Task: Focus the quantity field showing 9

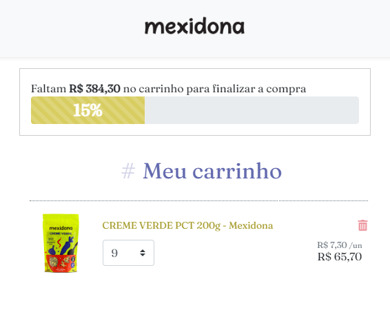Action: pos(128,253)
